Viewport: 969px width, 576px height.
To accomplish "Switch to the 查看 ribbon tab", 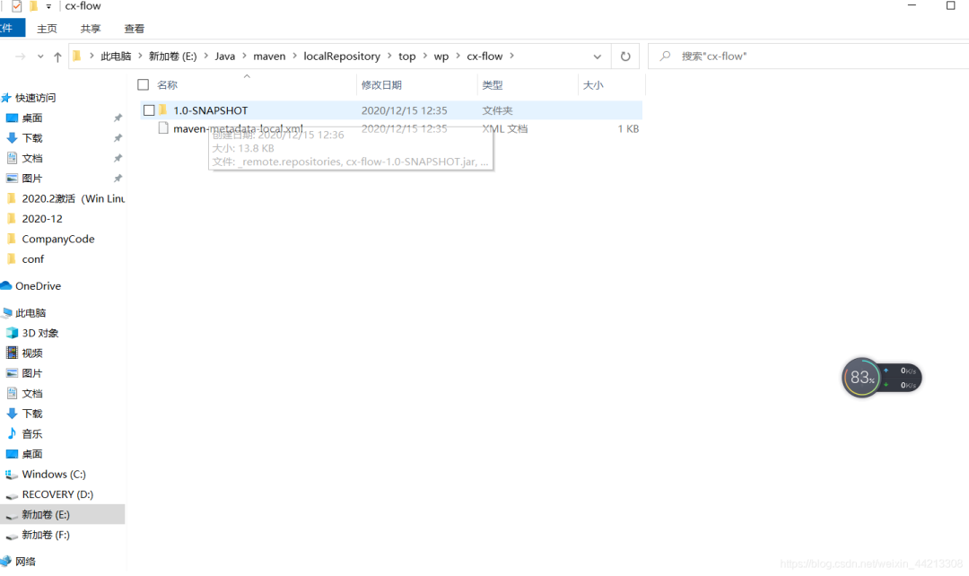I will pos(134,29).
